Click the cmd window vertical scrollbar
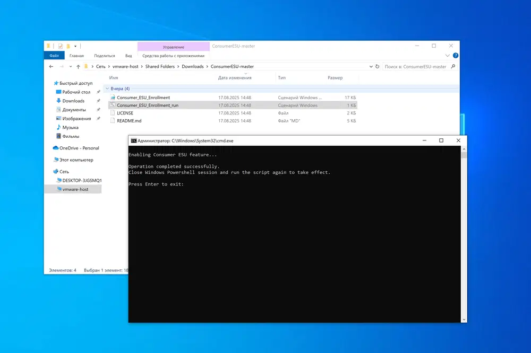Viewport: 531px width, 353px height. (x=464, y=233)
